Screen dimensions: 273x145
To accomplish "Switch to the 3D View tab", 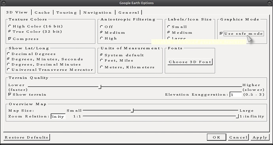I will [17, 12].
